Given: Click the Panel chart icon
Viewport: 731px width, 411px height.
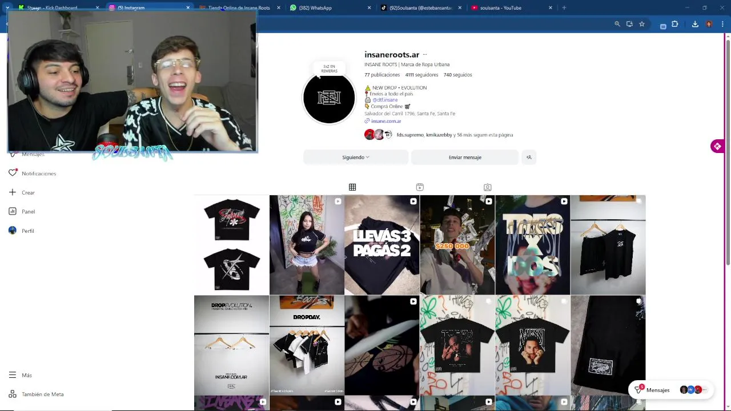Looking at the screenshot, I should [x=13, y=211].
